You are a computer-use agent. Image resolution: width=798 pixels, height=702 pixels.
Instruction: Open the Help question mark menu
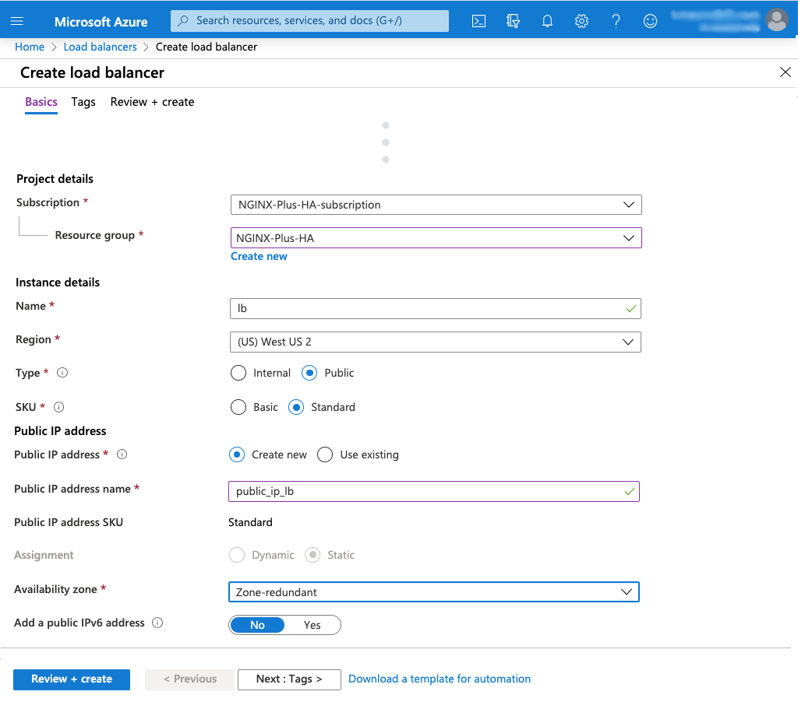tap(616, 21)
